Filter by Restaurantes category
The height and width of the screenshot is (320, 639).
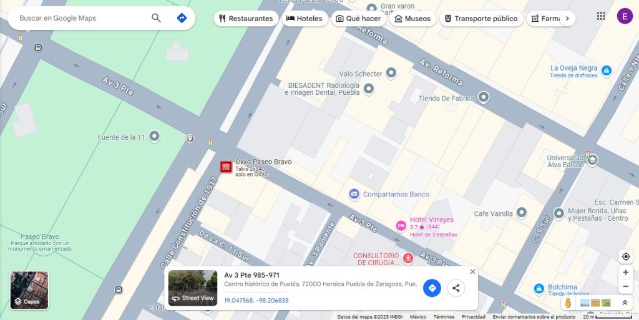(x=246, y=19)
